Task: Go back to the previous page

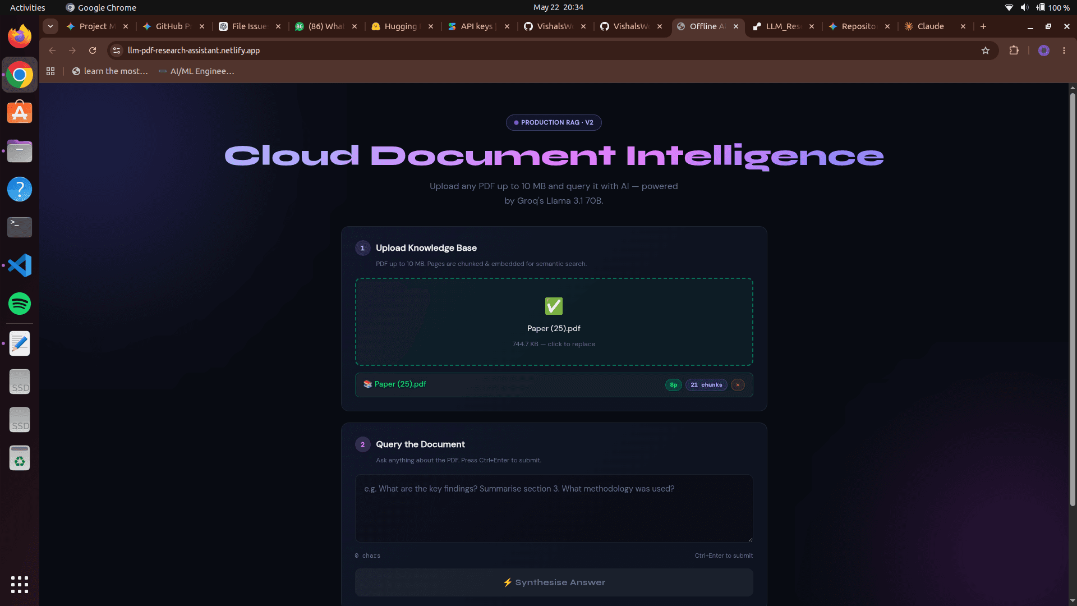Action: pyautogui.click(x=52, y=50)
